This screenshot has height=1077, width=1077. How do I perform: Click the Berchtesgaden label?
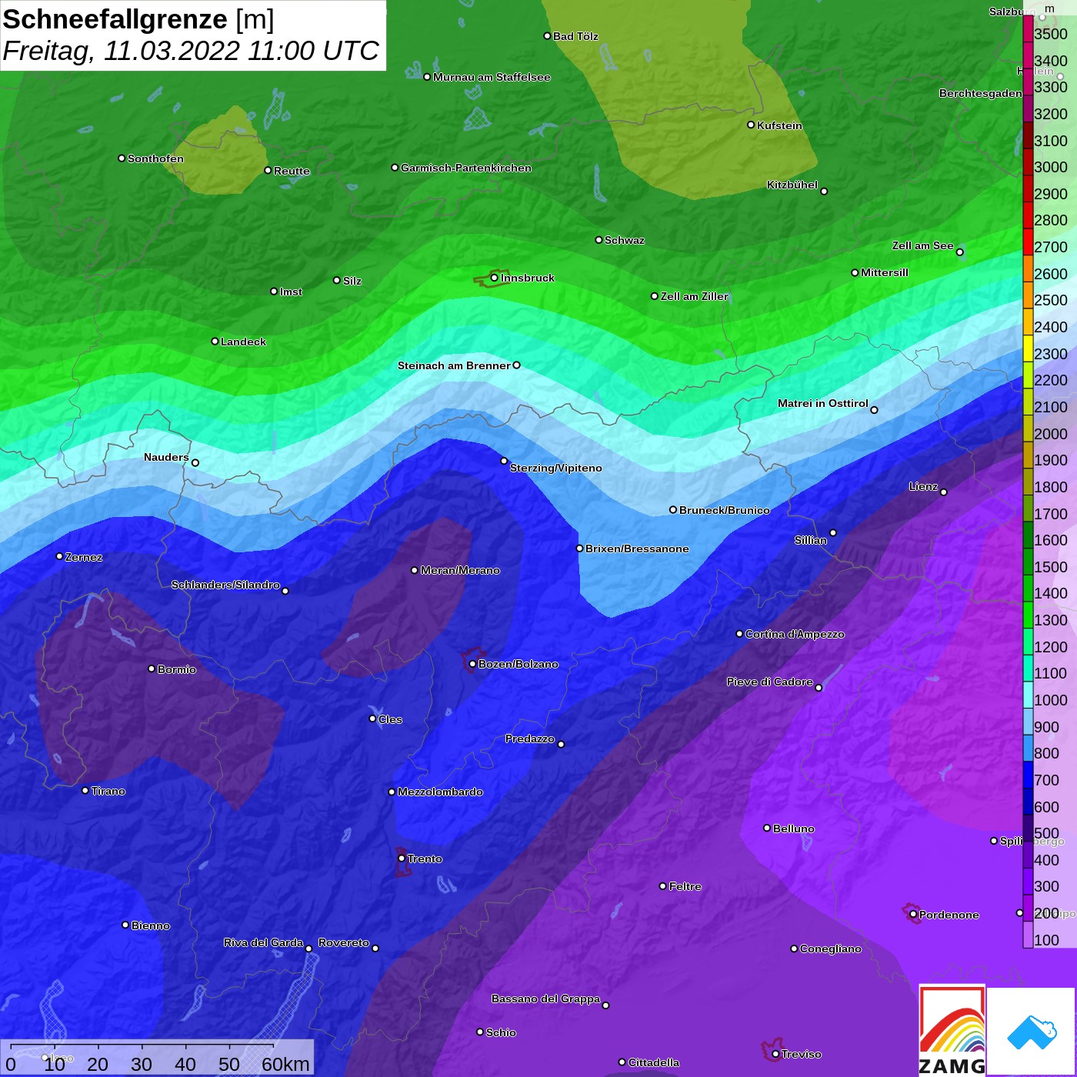(981, 93)
